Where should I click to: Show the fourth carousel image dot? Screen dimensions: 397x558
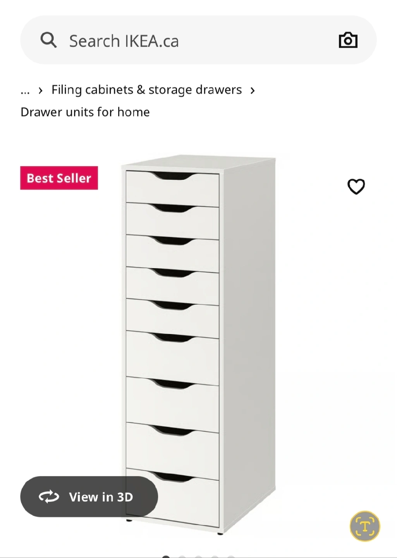(x=215, y=557)
